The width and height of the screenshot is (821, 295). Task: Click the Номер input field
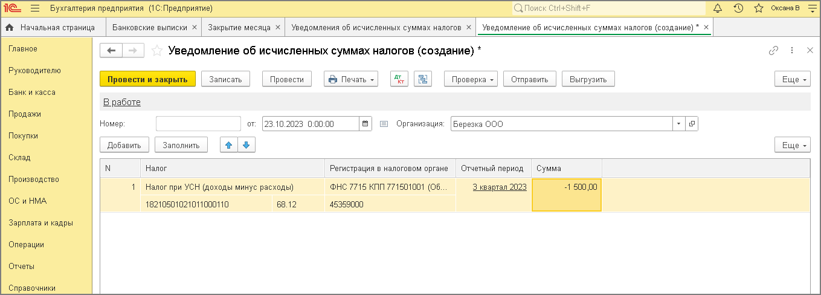(198, 124)
